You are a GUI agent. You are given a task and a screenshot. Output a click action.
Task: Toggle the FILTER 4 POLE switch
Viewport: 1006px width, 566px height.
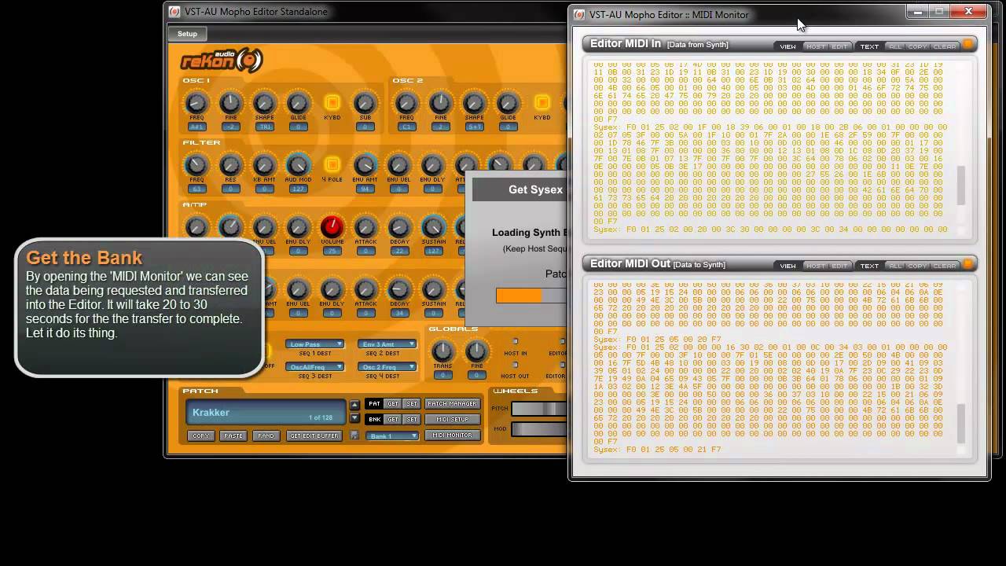[332, 164]
